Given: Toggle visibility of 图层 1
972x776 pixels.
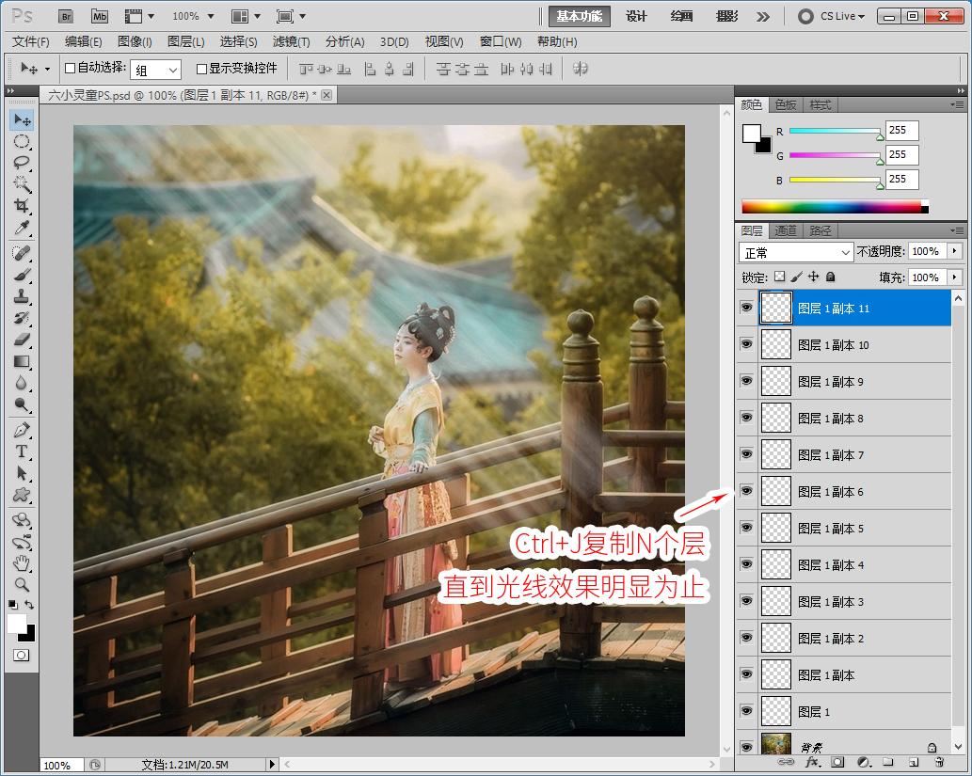Looking at the screenshot, I should click(746, 711).
